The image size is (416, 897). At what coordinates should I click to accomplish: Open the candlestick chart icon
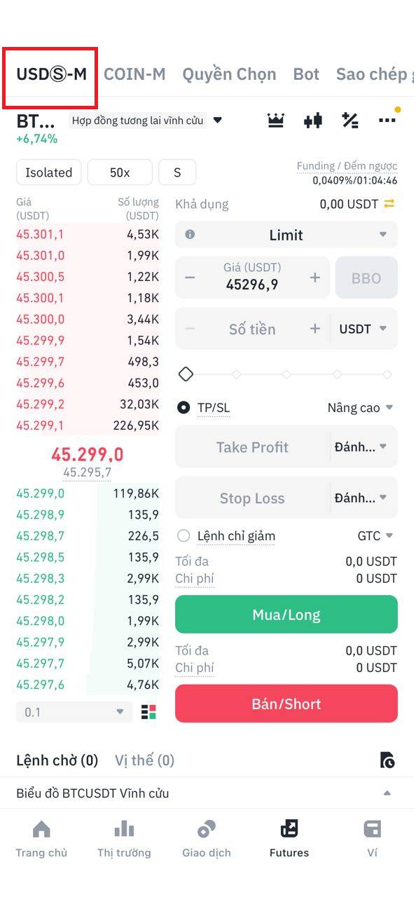point(313,121)
